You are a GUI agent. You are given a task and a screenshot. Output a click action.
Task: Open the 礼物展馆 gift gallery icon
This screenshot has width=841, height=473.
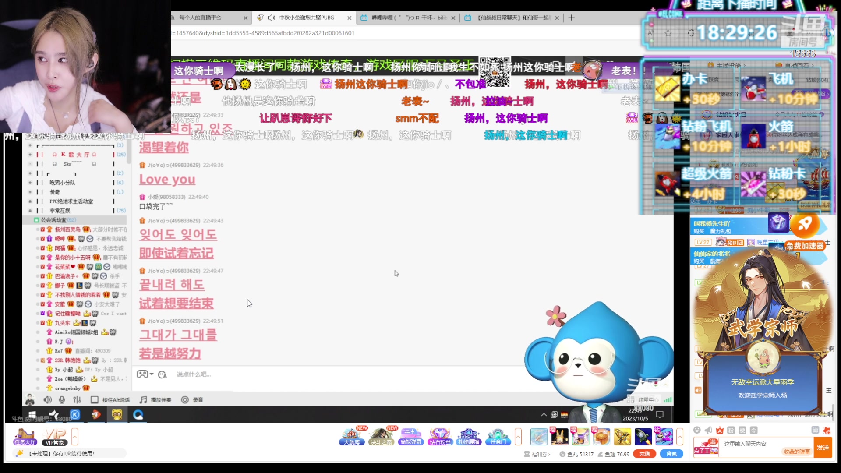coord(469,437)
